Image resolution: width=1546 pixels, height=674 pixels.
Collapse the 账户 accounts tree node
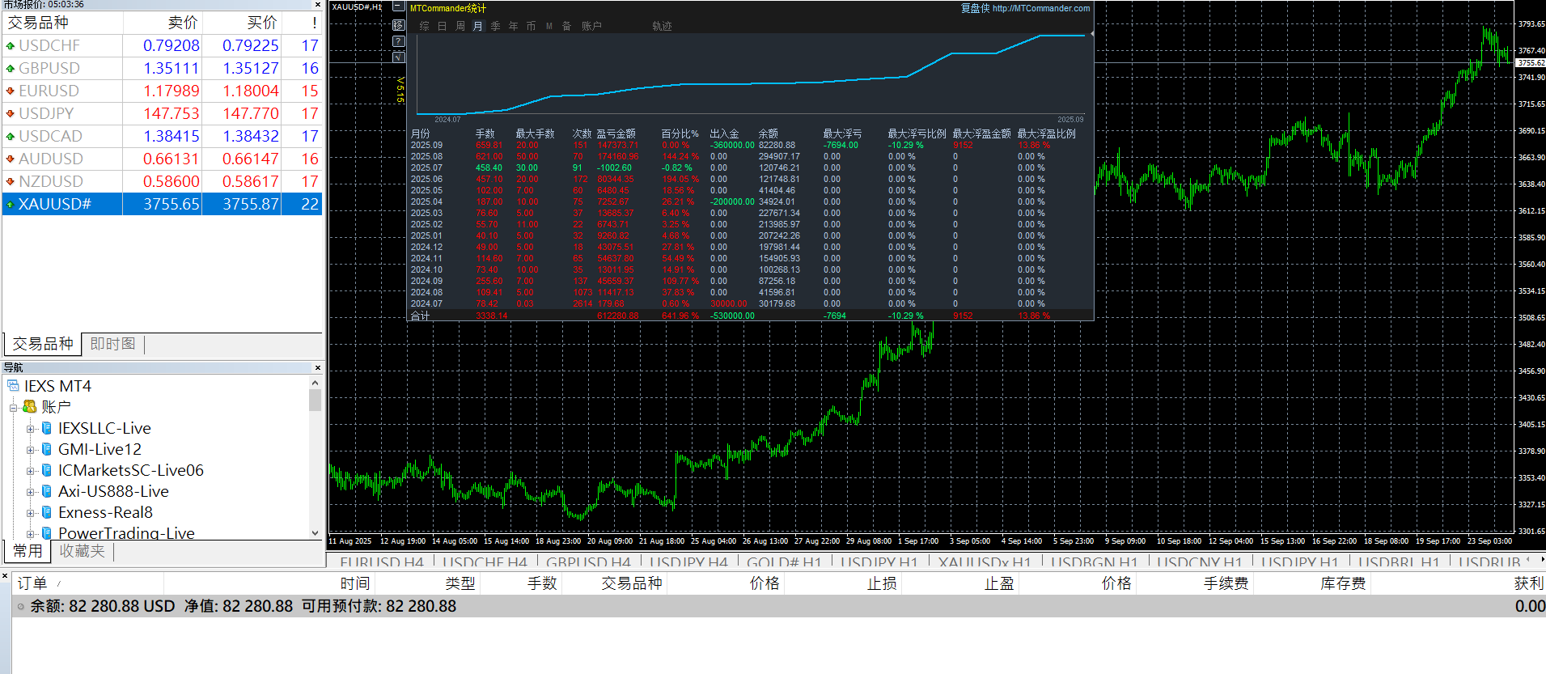coord(13,407)
